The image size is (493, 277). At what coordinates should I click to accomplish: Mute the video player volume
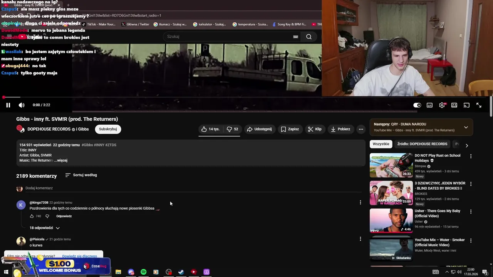22,105
